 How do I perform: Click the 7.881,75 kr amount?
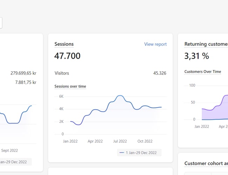pyautogui.click(x=26, y=82)
